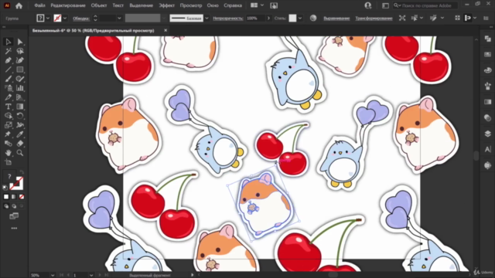Open the Edit Toolbar three dots
Viewport: 495px width, 278px height.
click(x=14, y=229)
